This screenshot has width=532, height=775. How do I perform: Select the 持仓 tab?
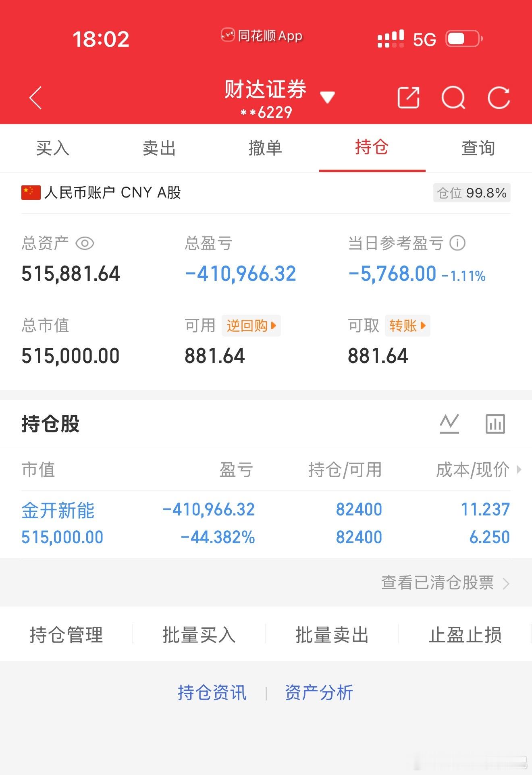coord(372,148)
